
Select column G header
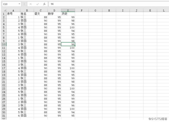click(95, 10)
